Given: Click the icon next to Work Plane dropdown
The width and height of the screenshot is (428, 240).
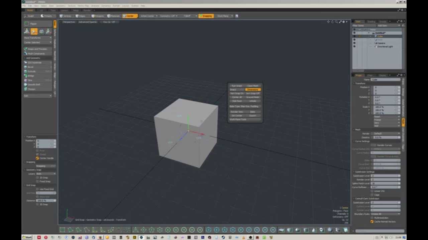Looking at the screenshot, I should (x=237, y=16).
